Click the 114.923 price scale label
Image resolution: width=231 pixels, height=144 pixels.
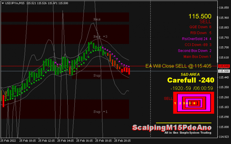[x=224, y=137]
